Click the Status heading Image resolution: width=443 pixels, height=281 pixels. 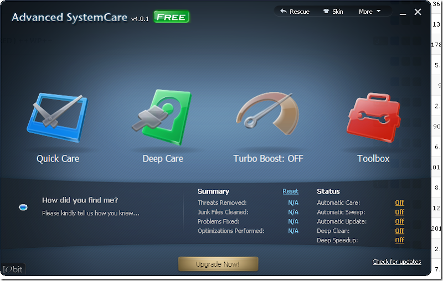[x=328, y=191]
